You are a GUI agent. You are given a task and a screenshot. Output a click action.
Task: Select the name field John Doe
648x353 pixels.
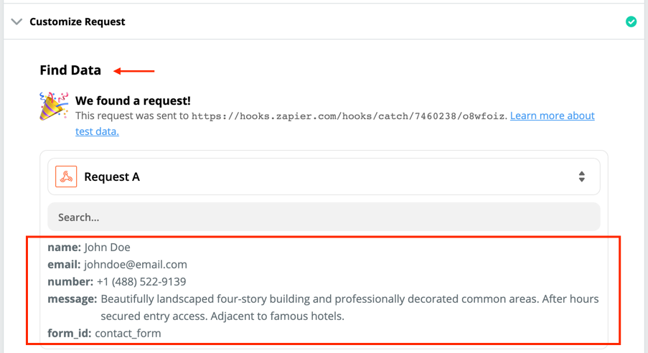tap(89, 248)
